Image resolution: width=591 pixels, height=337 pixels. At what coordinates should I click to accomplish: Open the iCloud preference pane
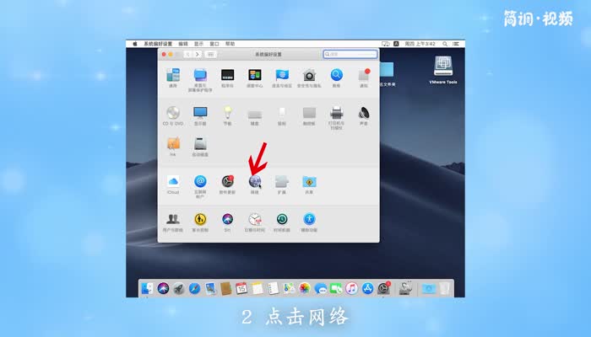click(173, 181)
